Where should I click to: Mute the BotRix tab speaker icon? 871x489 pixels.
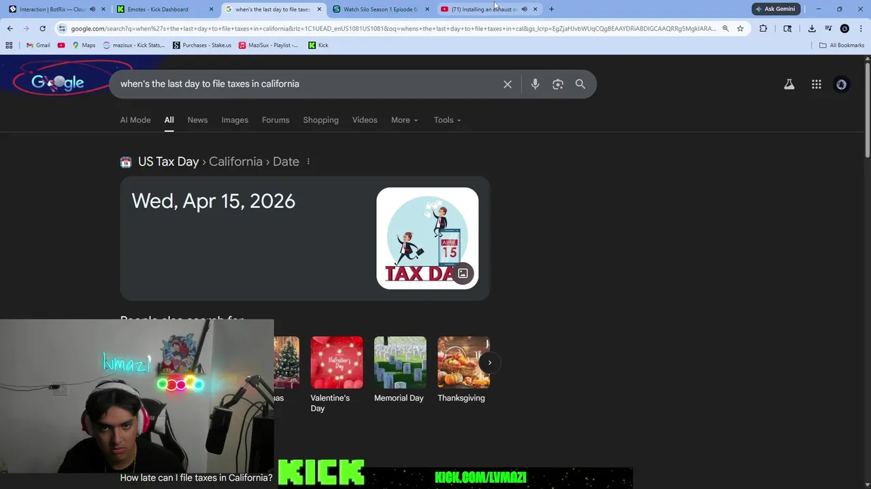pyautogui.click(x=93, y=9)
